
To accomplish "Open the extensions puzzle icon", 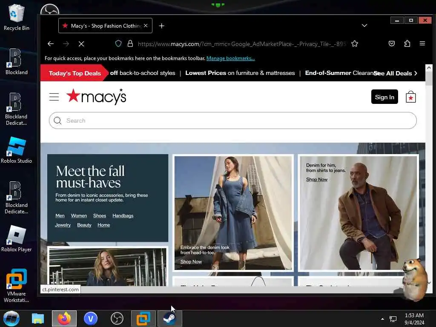I will (407, 43).
